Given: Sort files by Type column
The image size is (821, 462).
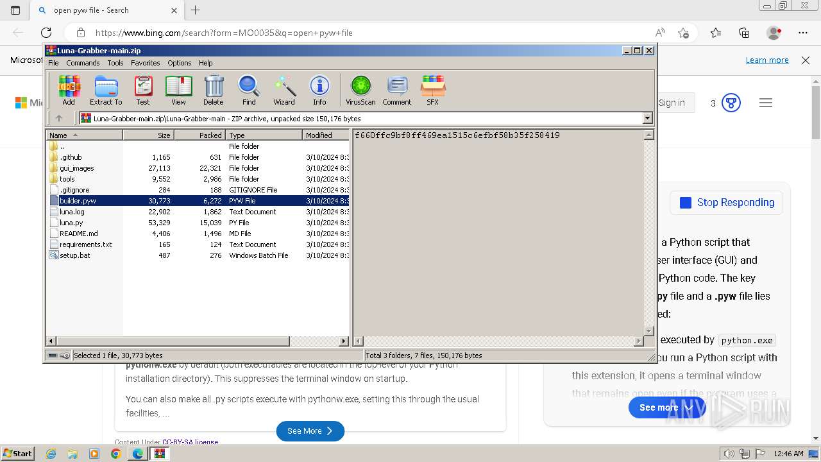Looking at the screenshot, I should tap(264, 135).
